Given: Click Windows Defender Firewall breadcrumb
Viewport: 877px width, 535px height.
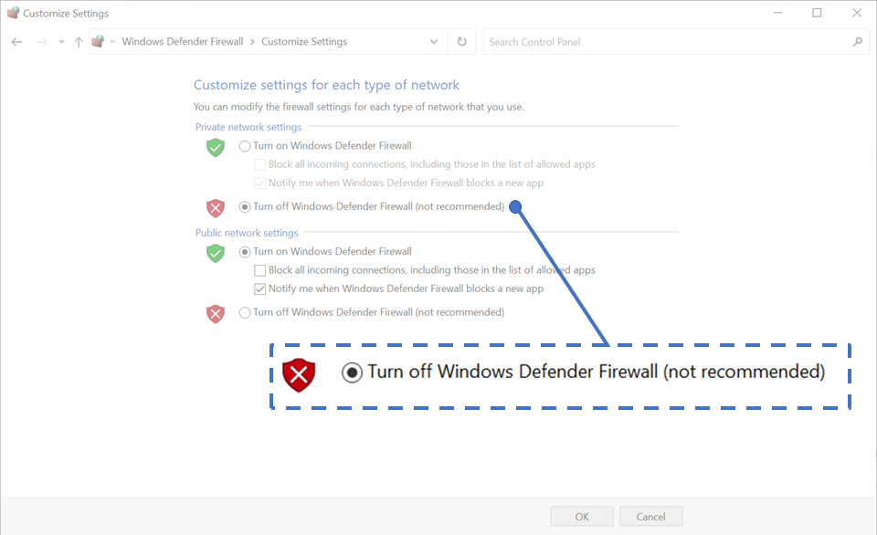Looking at the screenshot, I should (183, 42).
